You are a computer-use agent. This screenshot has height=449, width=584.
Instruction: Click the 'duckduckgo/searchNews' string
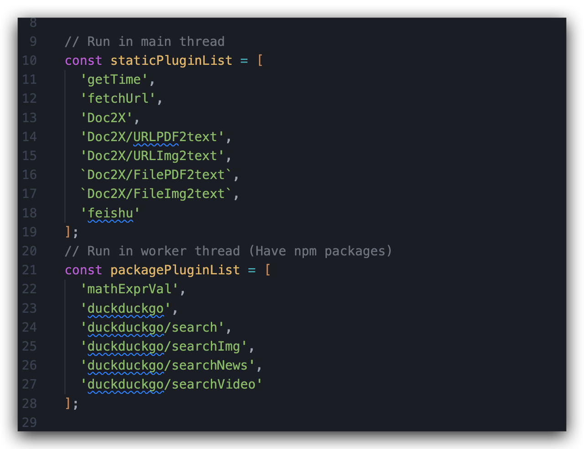tap(167, 365)
